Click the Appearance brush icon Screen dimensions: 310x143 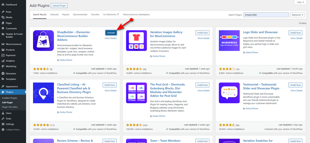pyautogui.click(x=3, y=87)
